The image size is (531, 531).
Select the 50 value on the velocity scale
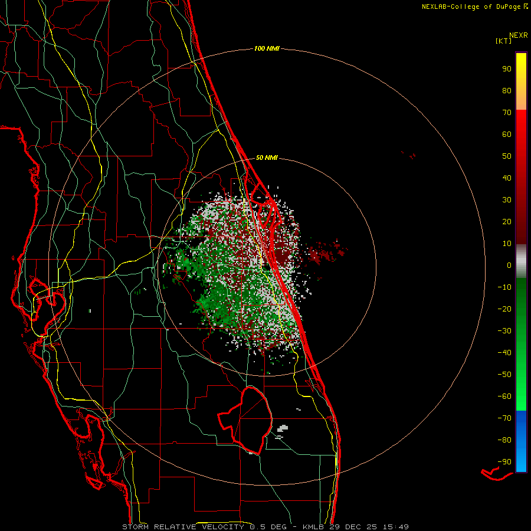pos(507,156)
